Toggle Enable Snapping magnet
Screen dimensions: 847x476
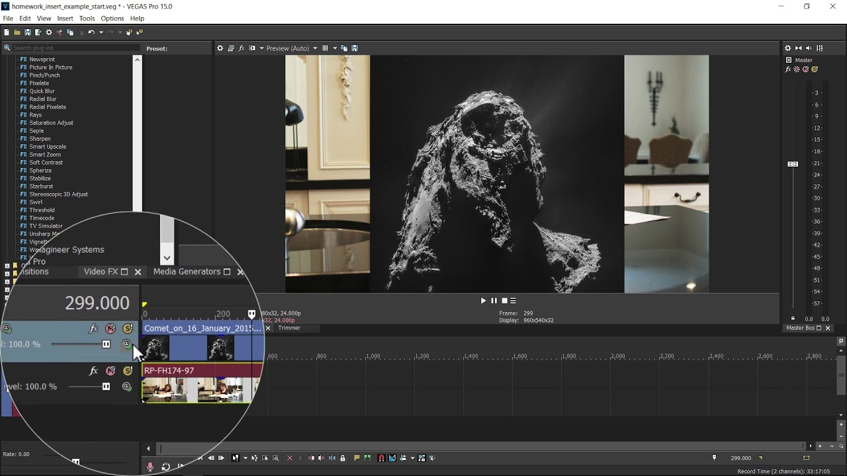coord(381,458)
